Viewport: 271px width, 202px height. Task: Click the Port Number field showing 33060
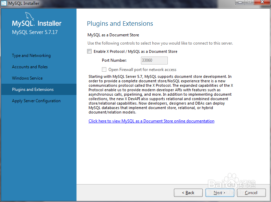[x=154, y=60]
